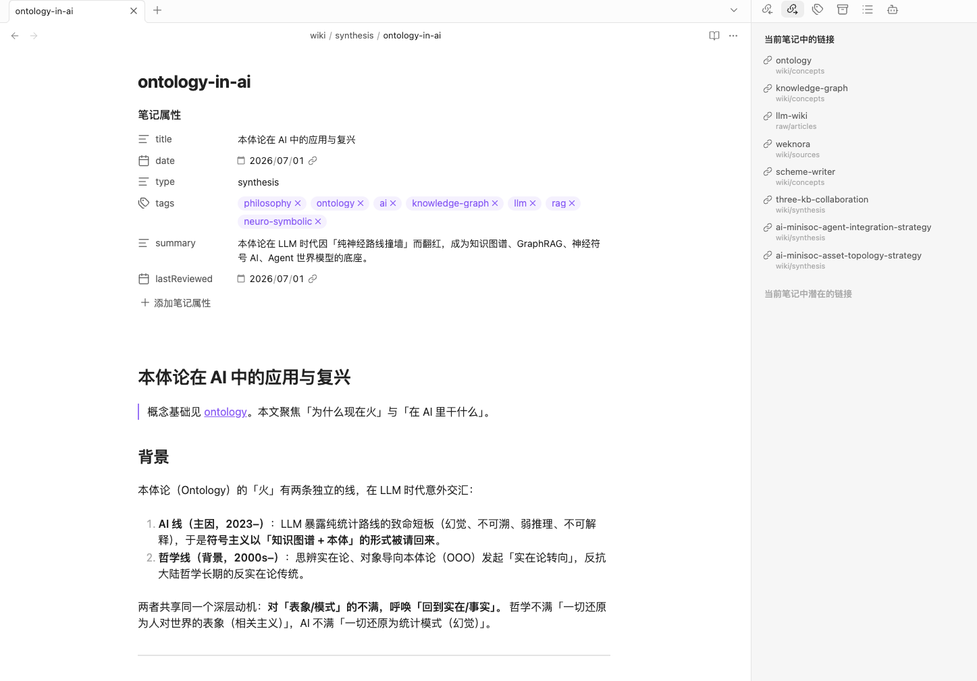Navigate forward with the right arrow
The image size is (977, 681).
pos(34,36)
